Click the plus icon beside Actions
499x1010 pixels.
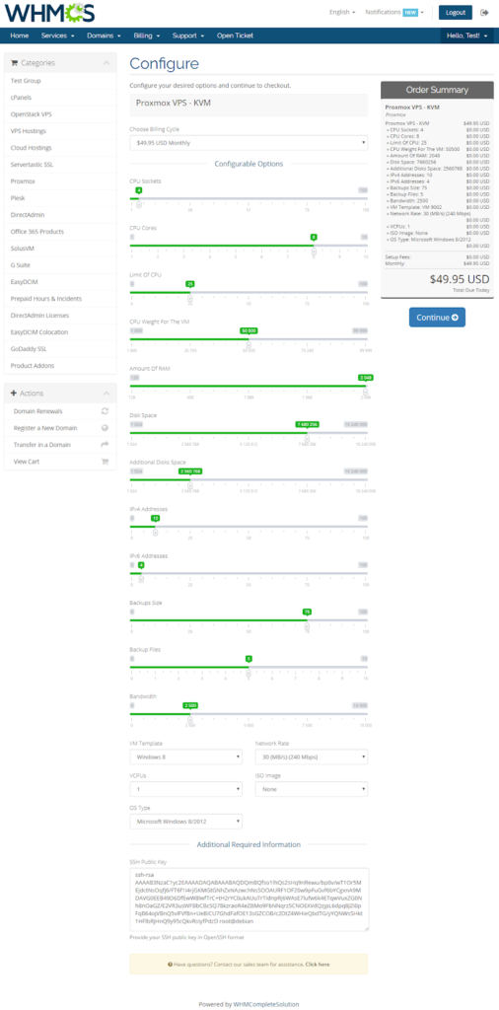click(14, 393)
